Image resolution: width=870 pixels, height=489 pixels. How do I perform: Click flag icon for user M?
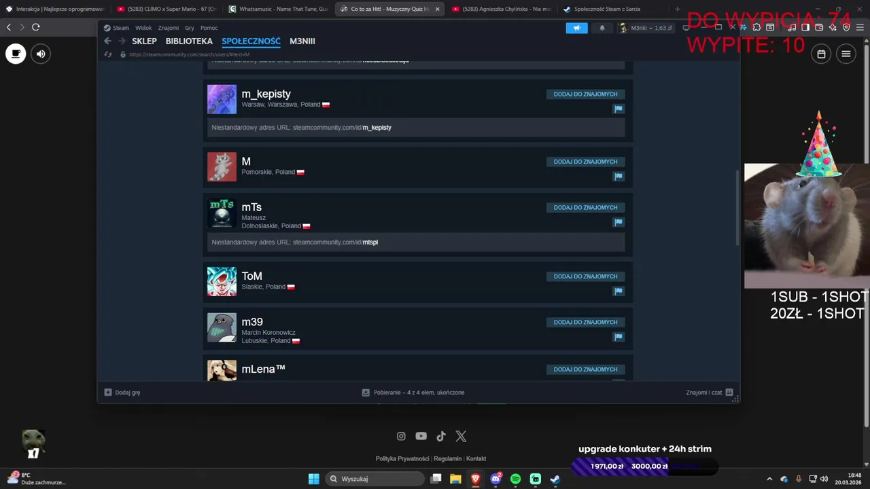(x=619, y=177)
